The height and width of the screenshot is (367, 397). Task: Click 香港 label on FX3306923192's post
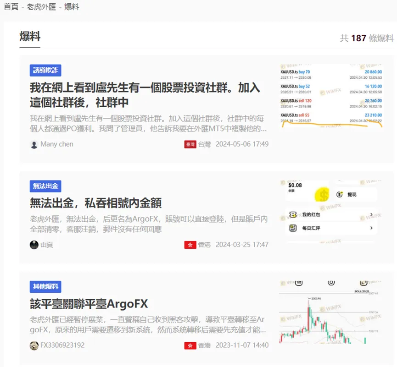[x=204, y=345]
